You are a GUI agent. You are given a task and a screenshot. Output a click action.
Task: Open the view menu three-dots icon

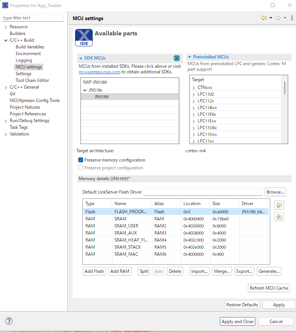[x=292, y=18]
